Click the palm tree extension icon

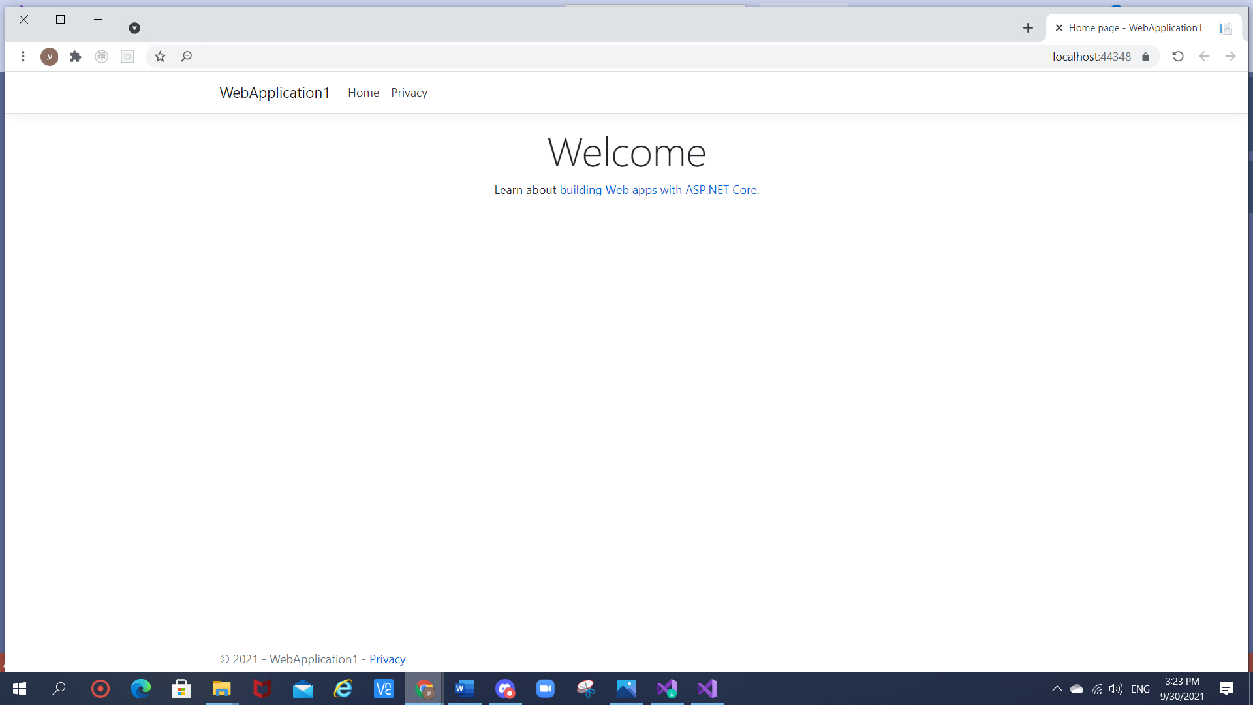pos(101,57)
